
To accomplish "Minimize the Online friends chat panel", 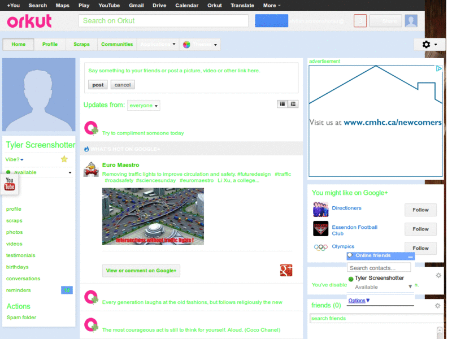I will [411, 257].
